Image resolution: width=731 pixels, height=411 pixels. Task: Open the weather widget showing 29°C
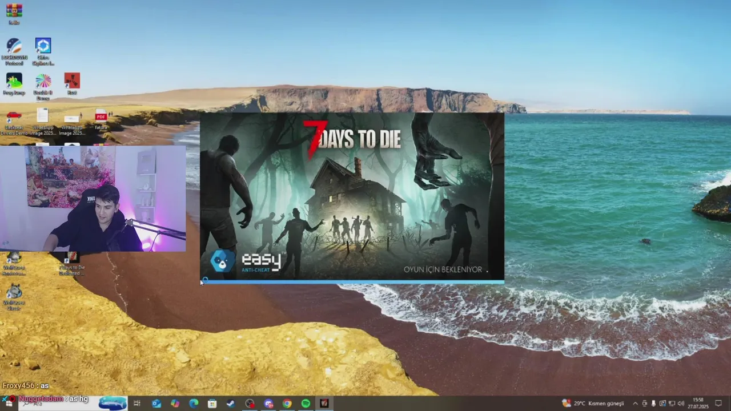pos(593,404)
